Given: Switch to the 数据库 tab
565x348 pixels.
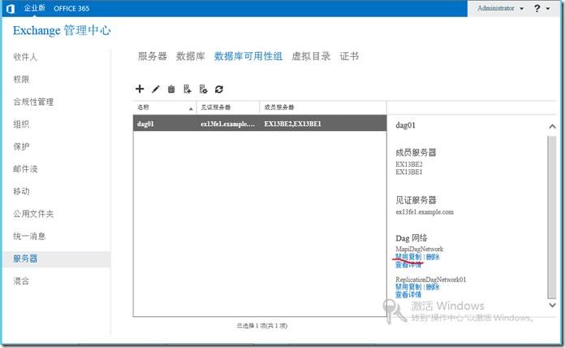Looking at the screenshot, I should point(190,56).
